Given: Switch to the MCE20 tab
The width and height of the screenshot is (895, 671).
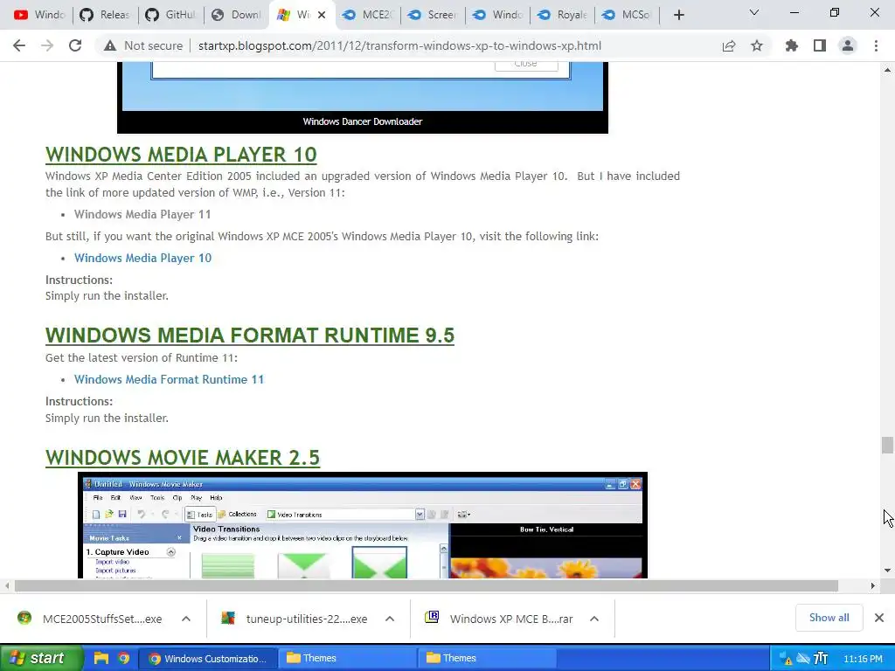Looking at the screenshot, I should click(369, 15).
